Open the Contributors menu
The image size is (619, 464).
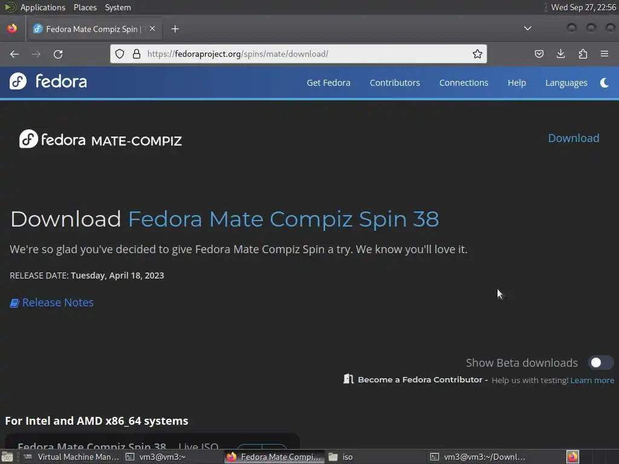[395, 83]
